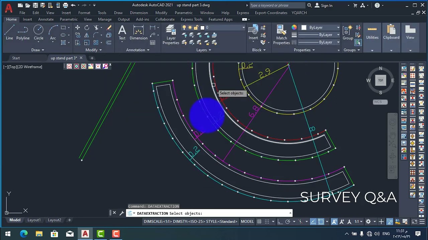
Task: Click the Group objects tool
Action: click(x=348, y=32)
